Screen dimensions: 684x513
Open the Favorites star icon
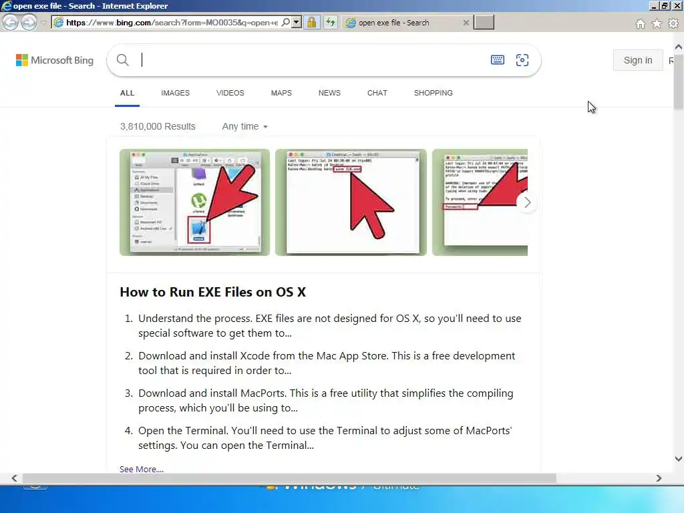tap(657, 23)
